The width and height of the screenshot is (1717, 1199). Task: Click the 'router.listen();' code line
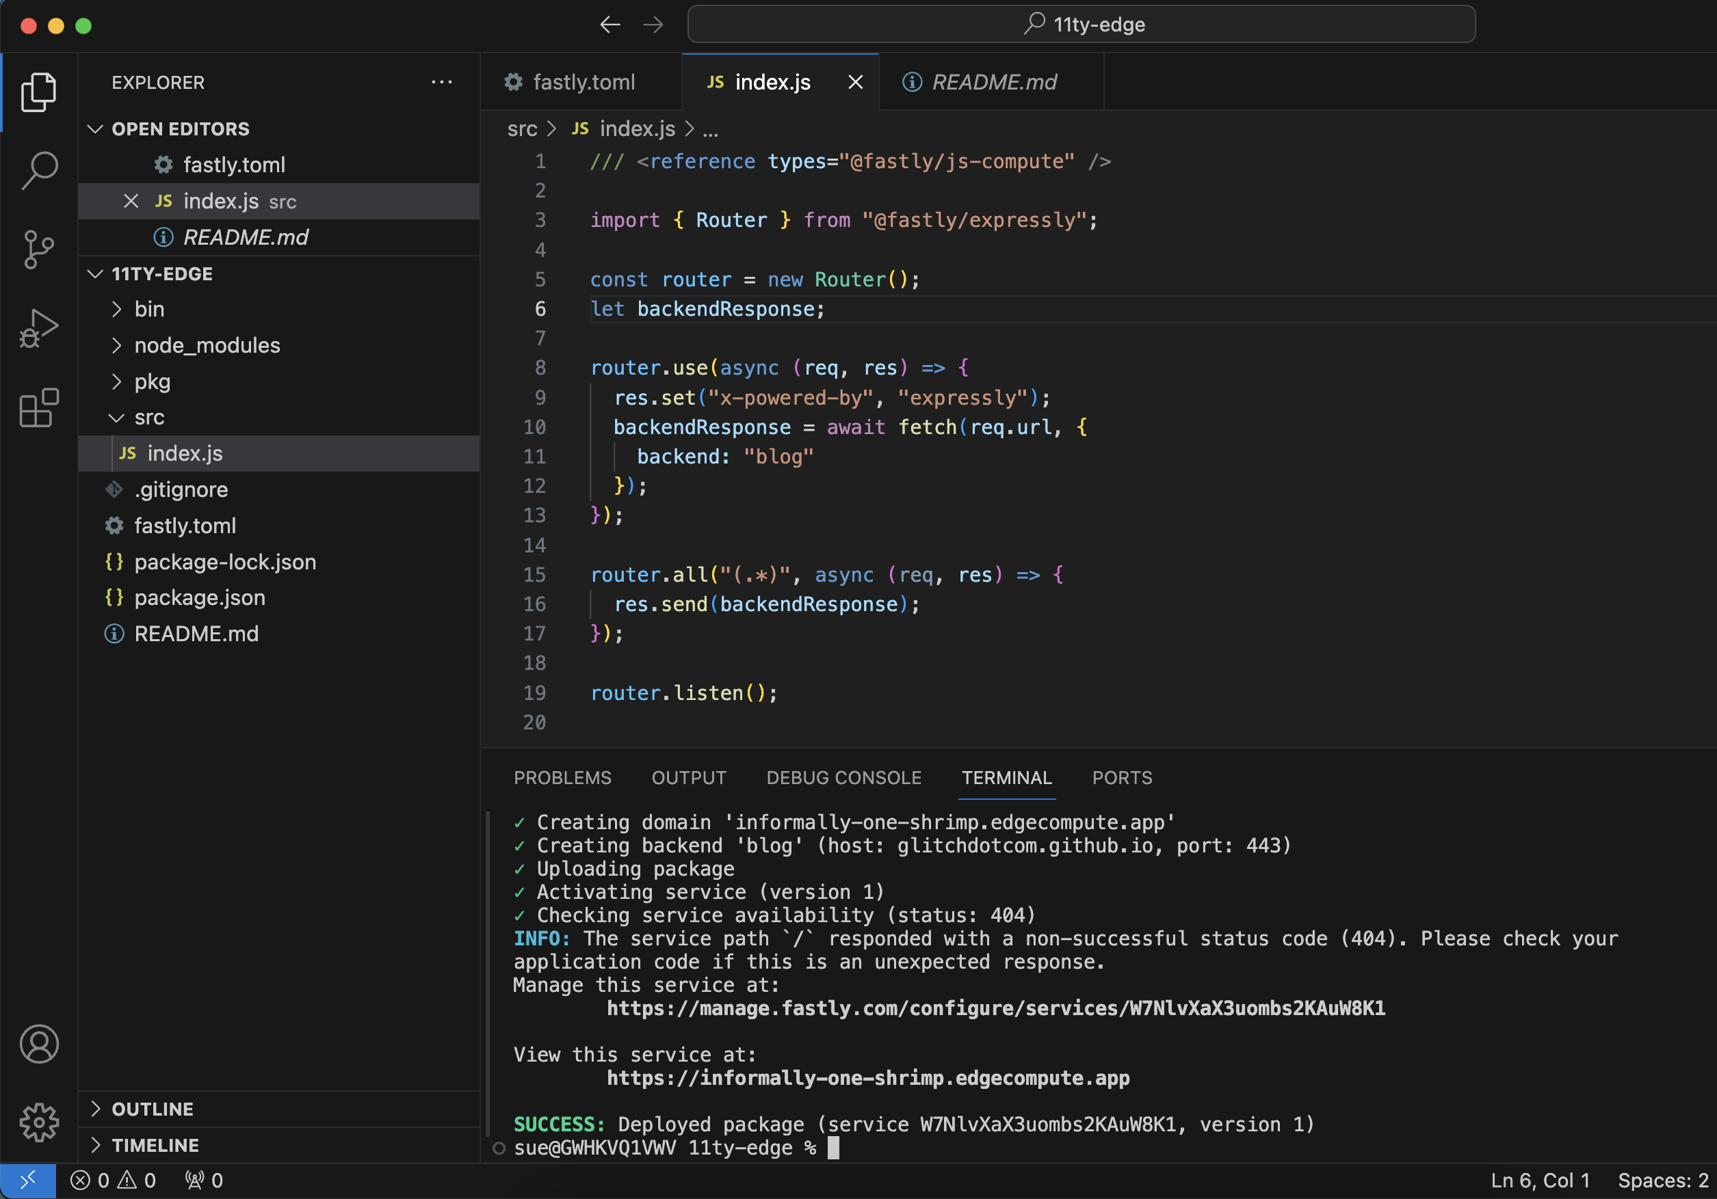(x=683, y=693)
